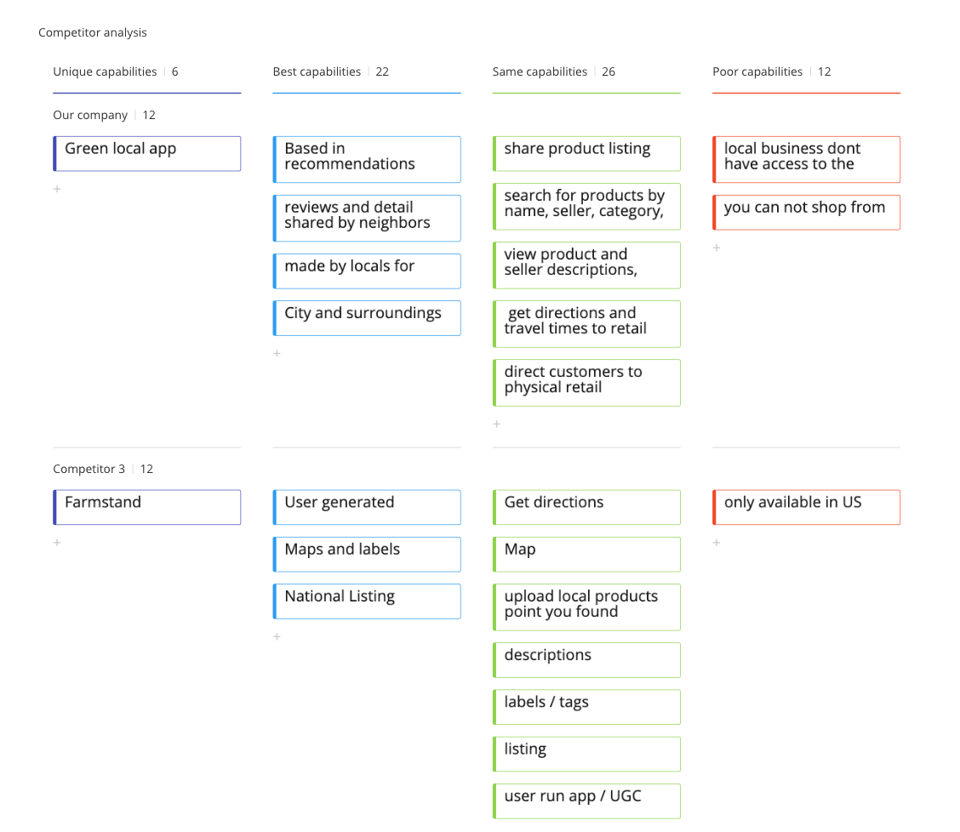Add a card below Farmstand
The width and height of the screenshot is (960, 832).
click(57, 543)
